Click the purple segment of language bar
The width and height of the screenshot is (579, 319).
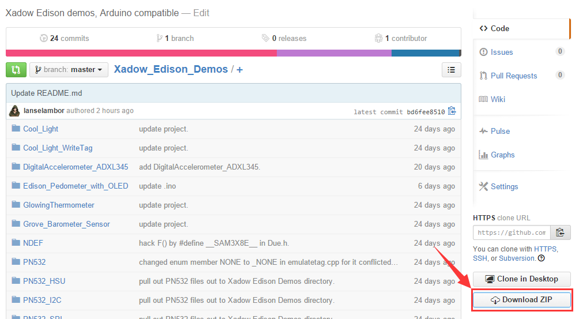[x=334, y=53]
